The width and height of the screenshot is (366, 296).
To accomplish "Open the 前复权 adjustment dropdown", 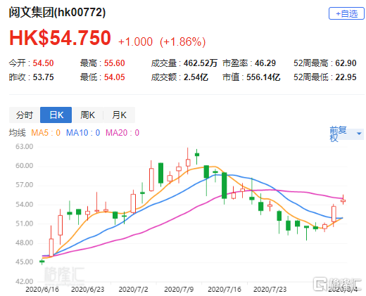I will [346, 134].
